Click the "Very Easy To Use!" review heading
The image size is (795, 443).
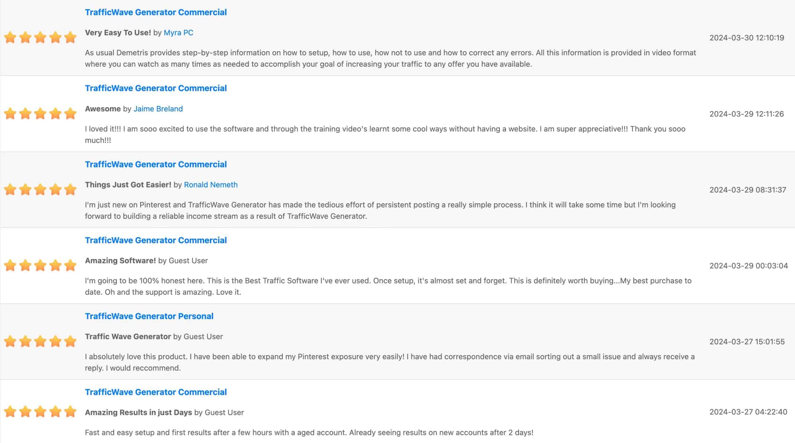click(x=118, y=33)
